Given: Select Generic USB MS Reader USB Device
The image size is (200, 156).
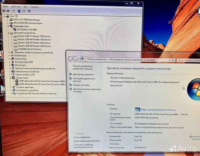Looking at the screenshot, I should pos(34,40).
